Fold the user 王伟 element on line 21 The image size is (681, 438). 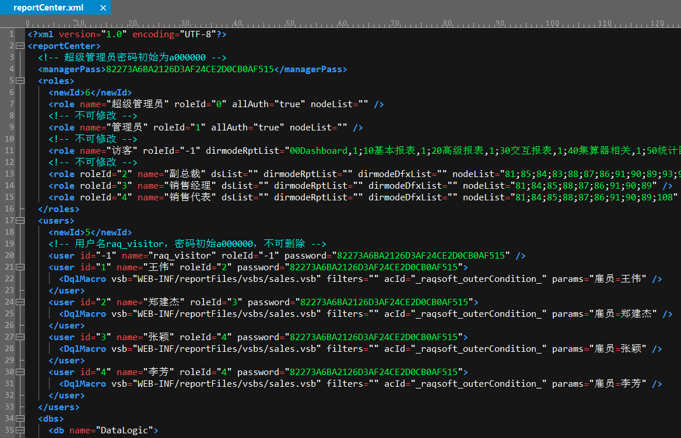coord(20,267)
